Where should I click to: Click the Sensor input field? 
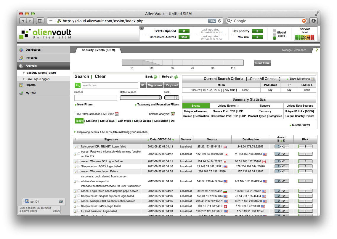pyautogui.click(x=96, y=98)
